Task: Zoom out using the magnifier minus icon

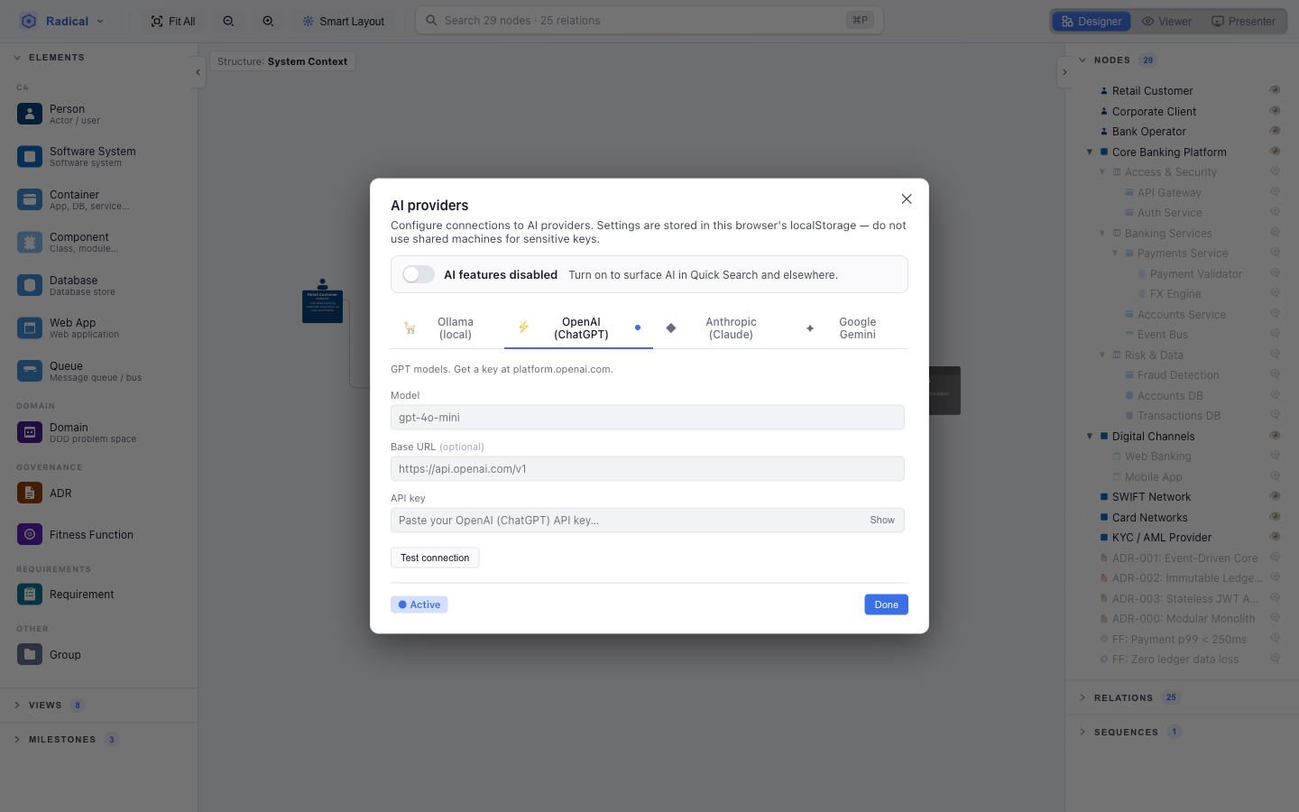Action: 229,21
